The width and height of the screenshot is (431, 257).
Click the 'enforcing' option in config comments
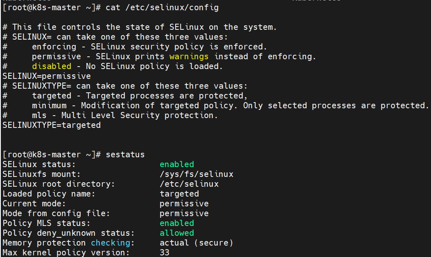click(54, 47)
